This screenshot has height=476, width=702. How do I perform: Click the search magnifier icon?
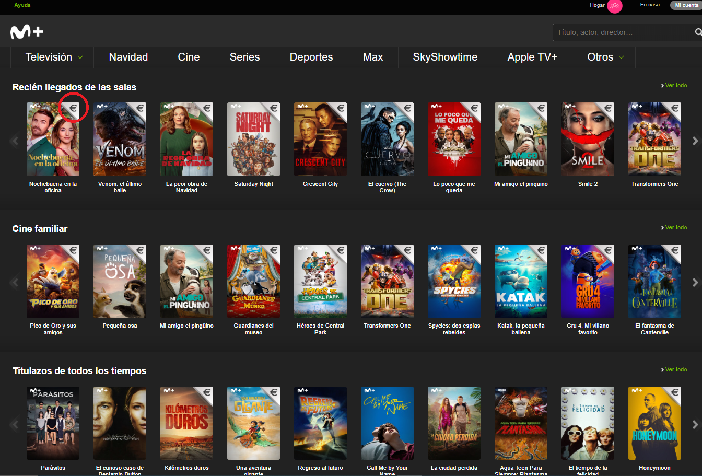(698, 32)
